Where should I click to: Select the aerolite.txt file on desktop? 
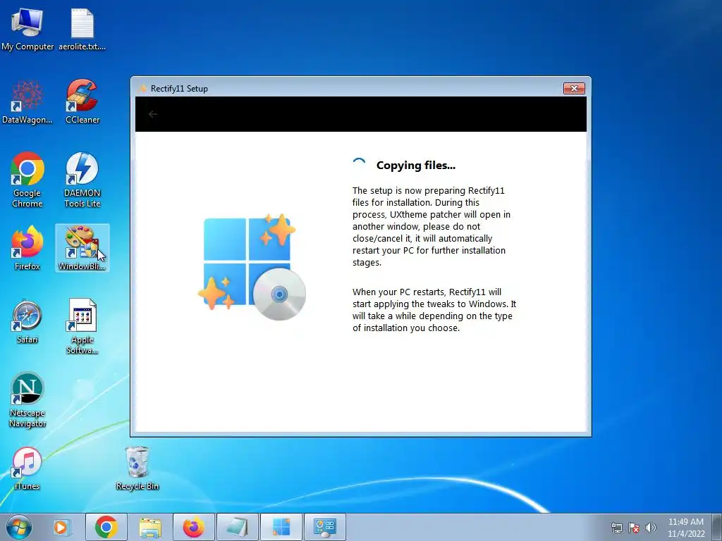point(82,28)
